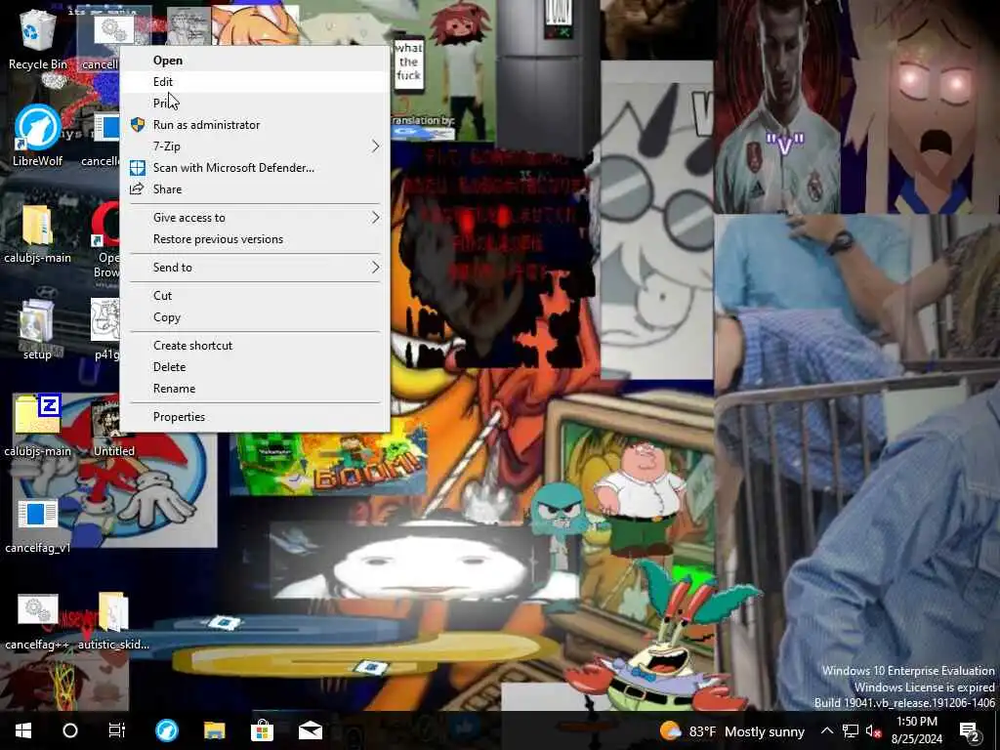Select the calubjs-main folder icon

tap(38, 232)
